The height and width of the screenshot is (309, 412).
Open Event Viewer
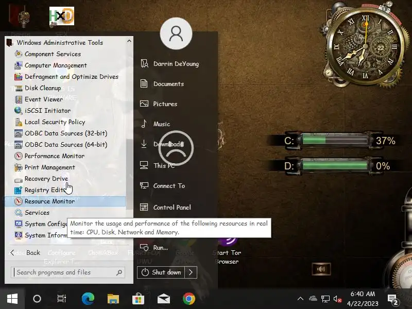(x=65, y=99)
